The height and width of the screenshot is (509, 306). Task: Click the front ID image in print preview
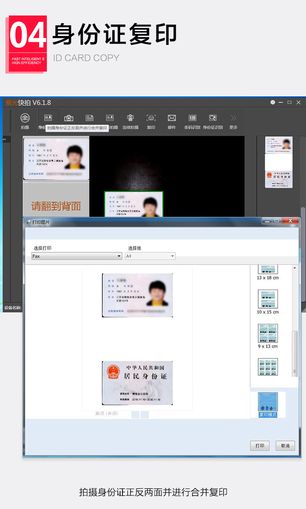point(138,295)
